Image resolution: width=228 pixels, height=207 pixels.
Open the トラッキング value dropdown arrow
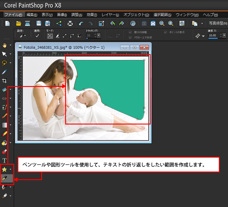(99, 35)
